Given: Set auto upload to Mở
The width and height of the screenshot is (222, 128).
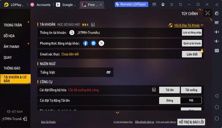Looking at the screenshot, I should point(191,100).
